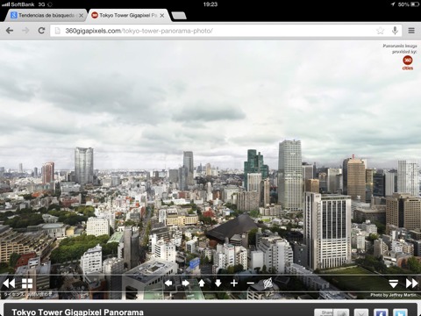
Task: Share the panorama on Facebook
Action: [381, 312]
